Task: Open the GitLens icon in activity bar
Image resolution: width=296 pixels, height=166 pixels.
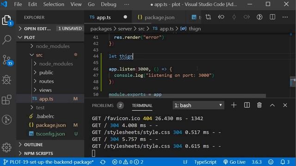Action: tap(7, 119)
